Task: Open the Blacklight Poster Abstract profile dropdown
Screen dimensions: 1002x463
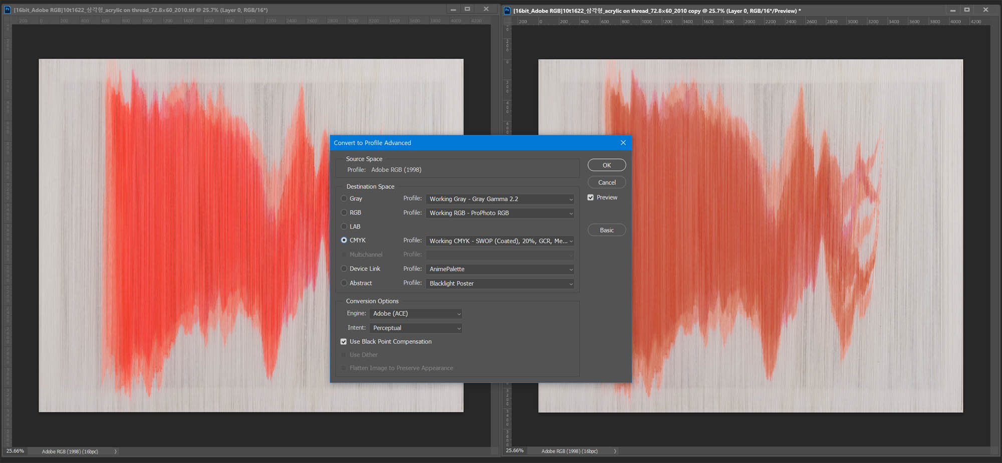Action: [x=500, y=284]
